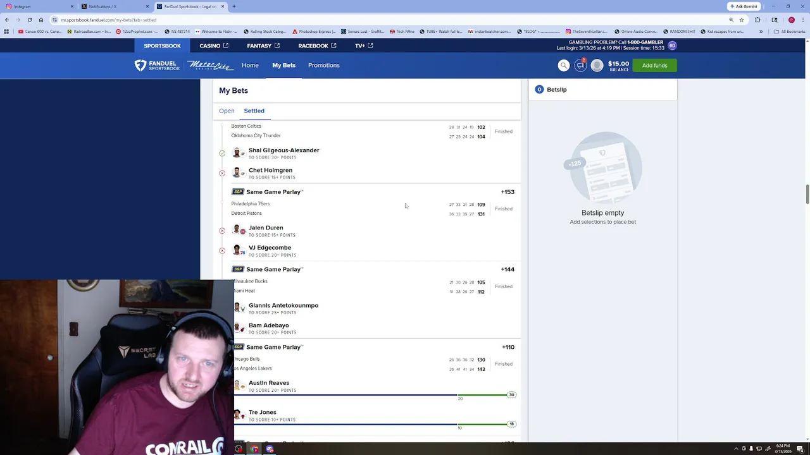Screen dimensions: 810x455
Task: Click the SGP badge on the +153 parlay
Action: click(238, 191)
